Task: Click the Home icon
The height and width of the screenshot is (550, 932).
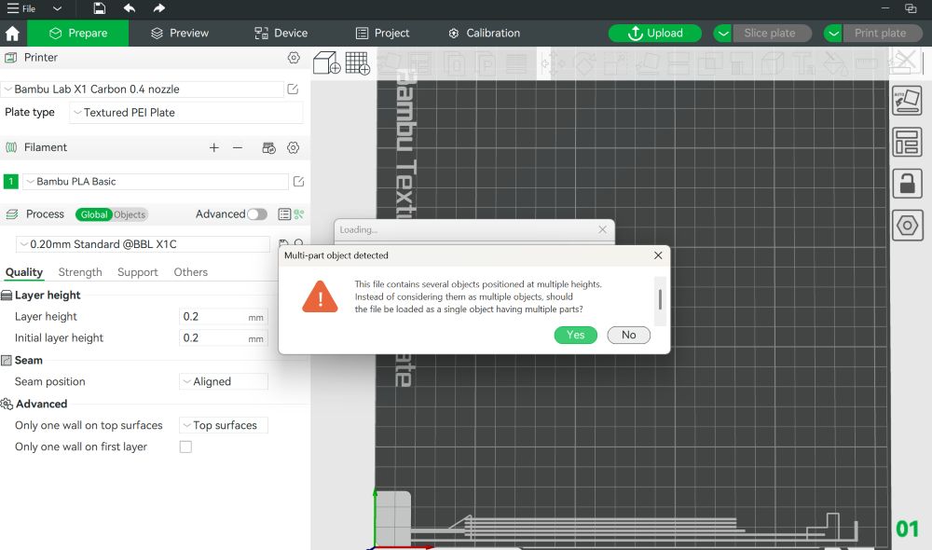Action: click(x=12, y=34)
